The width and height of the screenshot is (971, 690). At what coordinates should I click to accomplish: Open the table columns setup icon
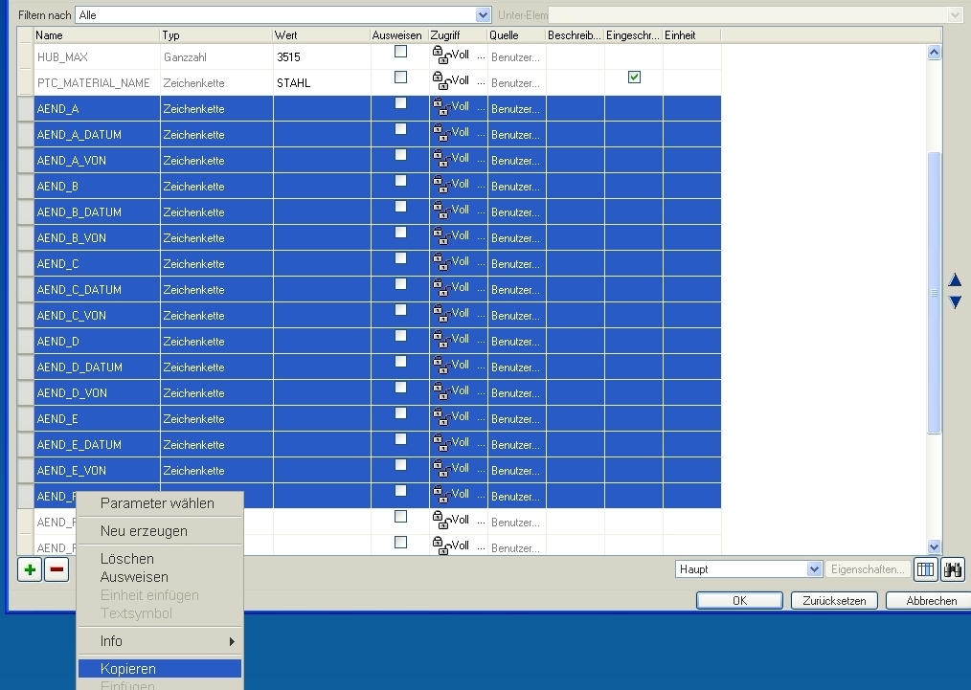[925, 570]
